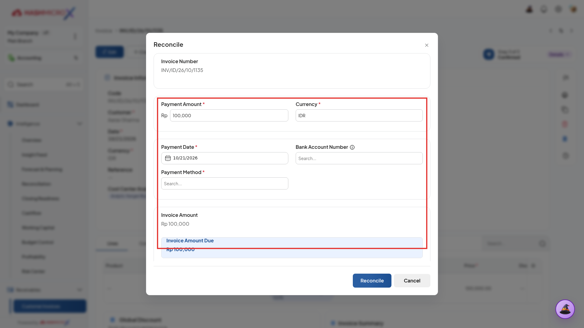Click the Invoice Amount value Rp 100,000
This screenshot has height=328, width=584.
tap(175, 224)
